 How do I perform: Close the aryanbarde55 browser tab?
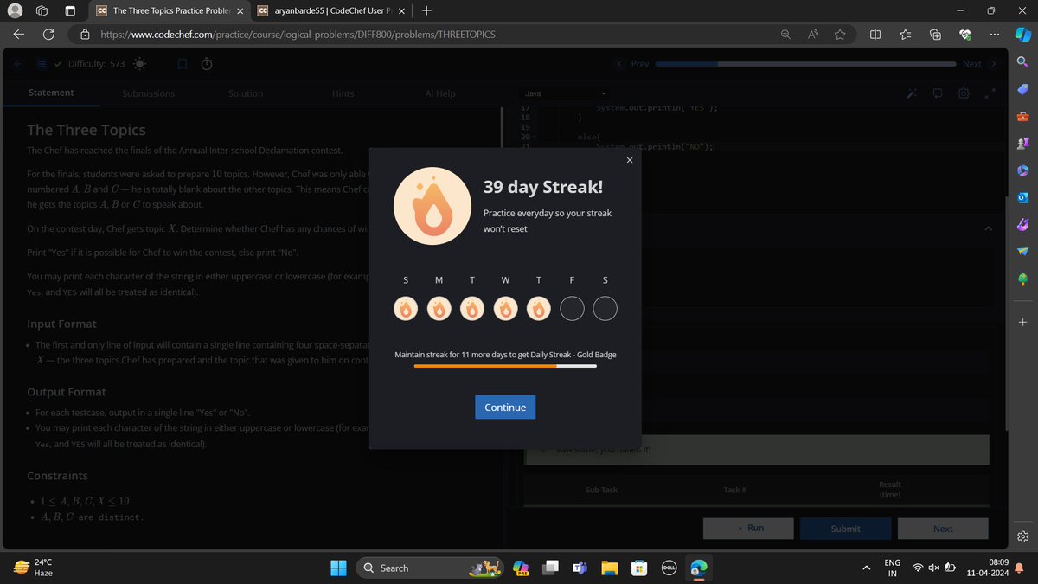[x=400, y=11]
